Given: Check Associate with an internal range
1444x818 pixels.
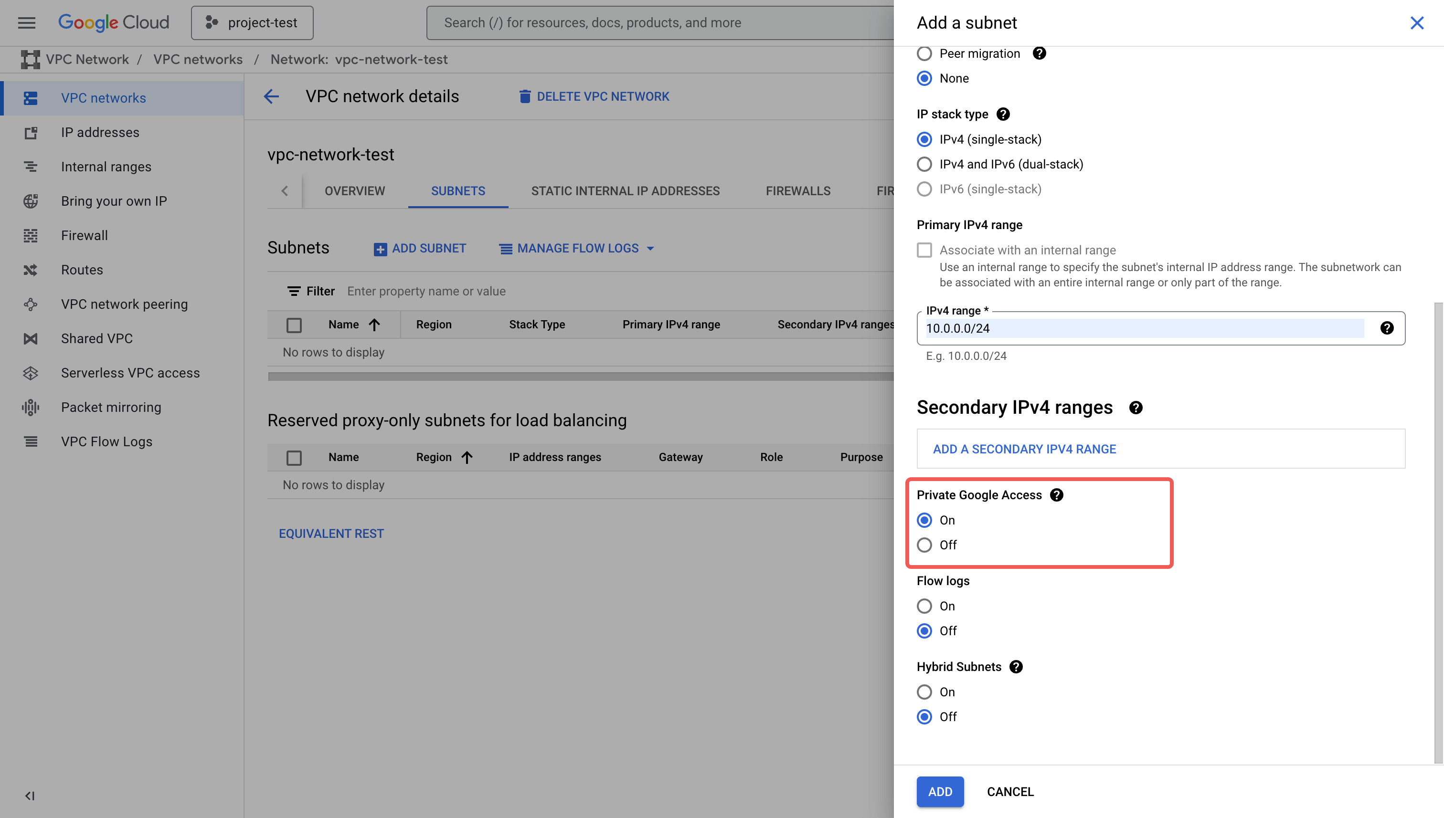Looking at the screenshot, I should tap(924, 250).
